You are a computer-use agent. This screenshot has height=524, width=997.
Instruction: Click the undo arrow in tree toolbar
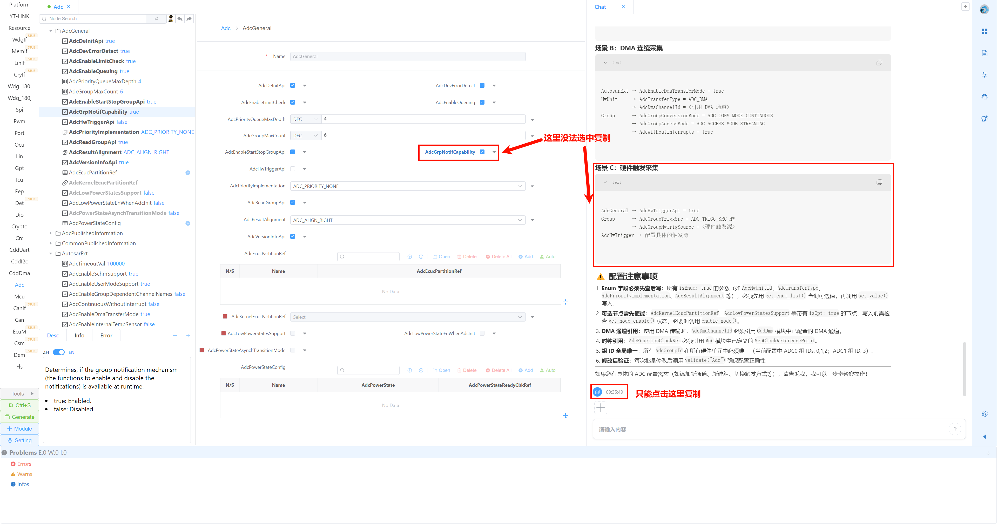(180, 19)
